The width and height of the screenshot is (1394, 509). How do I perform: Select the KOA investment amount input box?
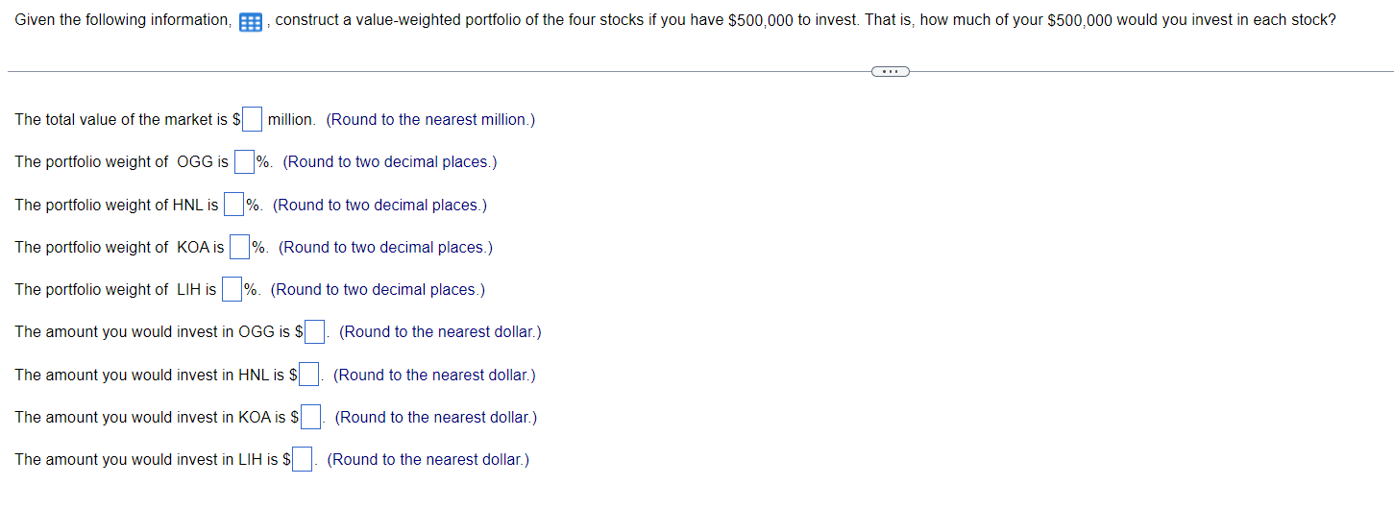[x=310, y=417]
